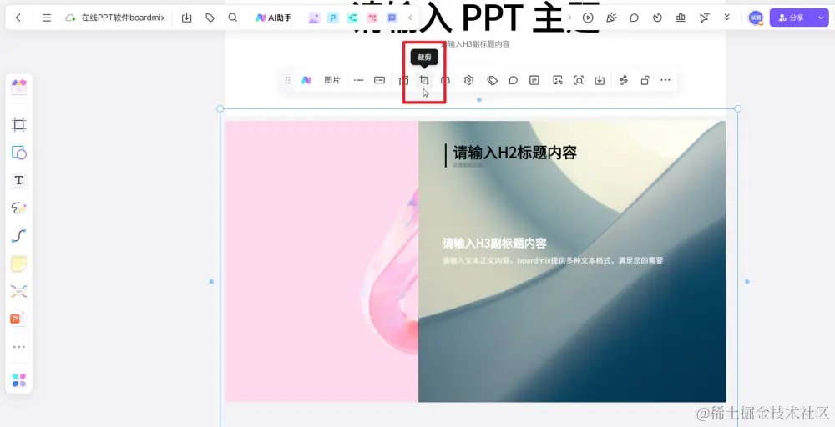The width and height of the screenshot is (835, 427).
Task: Select the Pen drawing tool
Action: [19, 208]
